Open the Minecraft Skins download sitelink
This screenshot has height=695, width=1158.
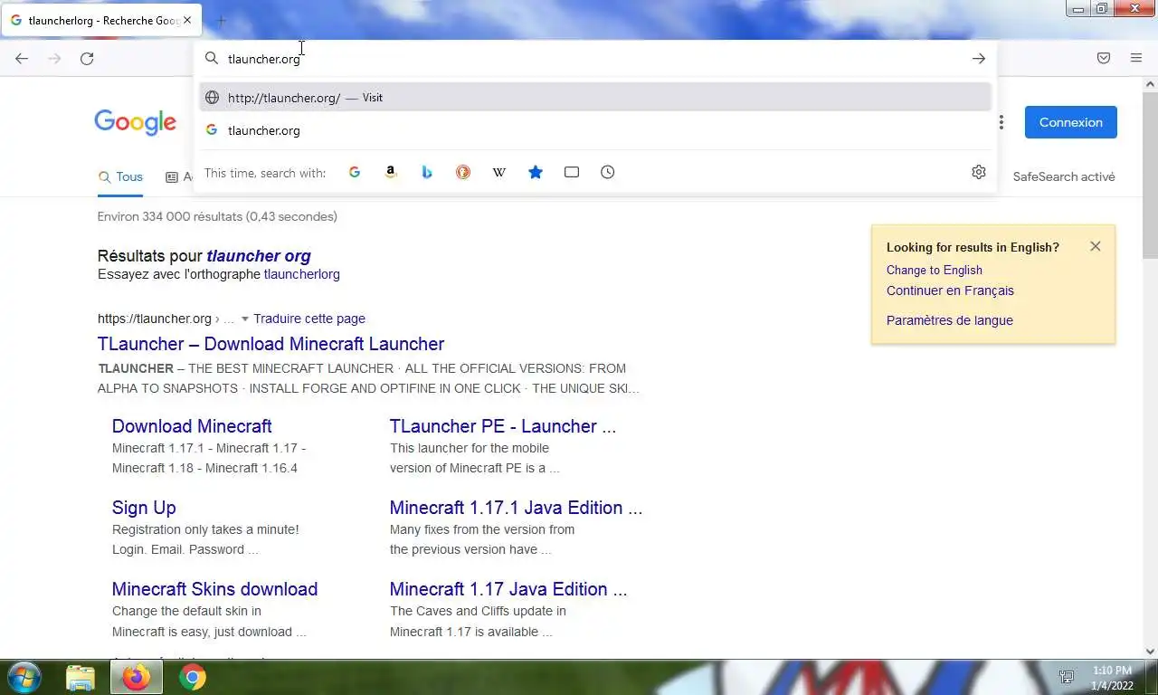[214, 589]
